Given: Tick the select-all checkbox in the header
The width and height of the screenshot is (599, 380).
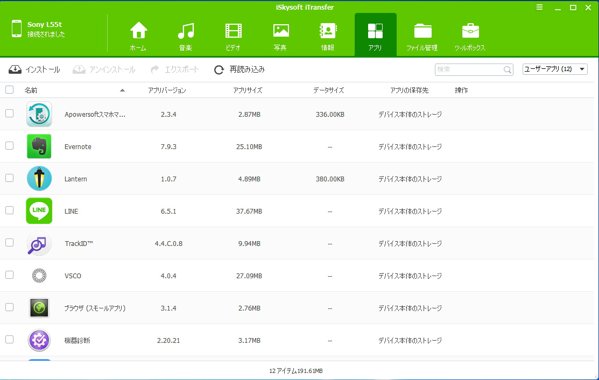Looking at the screenshot, I should pyautogui.click(x=10, y=90).
